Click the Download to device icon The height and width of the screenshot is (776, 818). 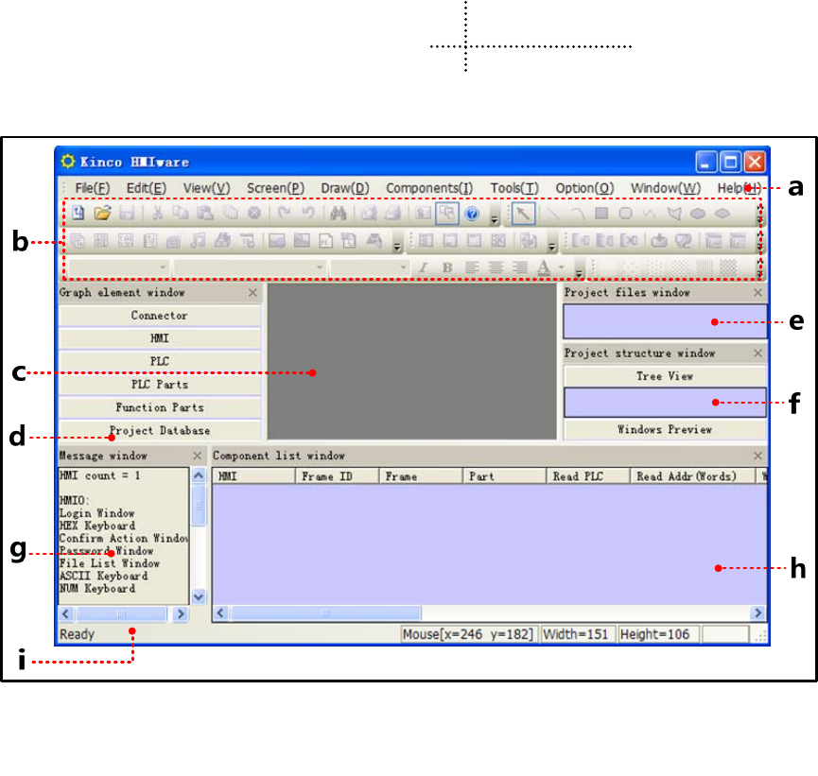tap(659, 240)
